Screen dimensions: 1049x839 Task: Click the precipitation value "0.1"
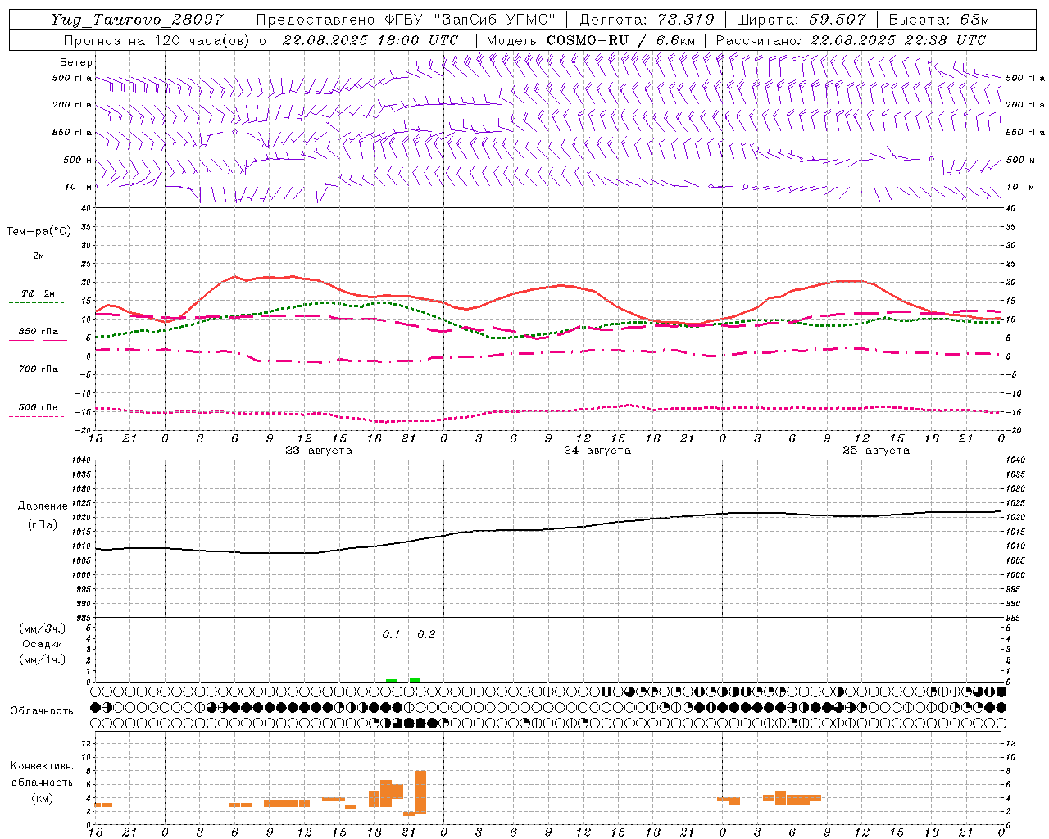[x=391, y=635]
